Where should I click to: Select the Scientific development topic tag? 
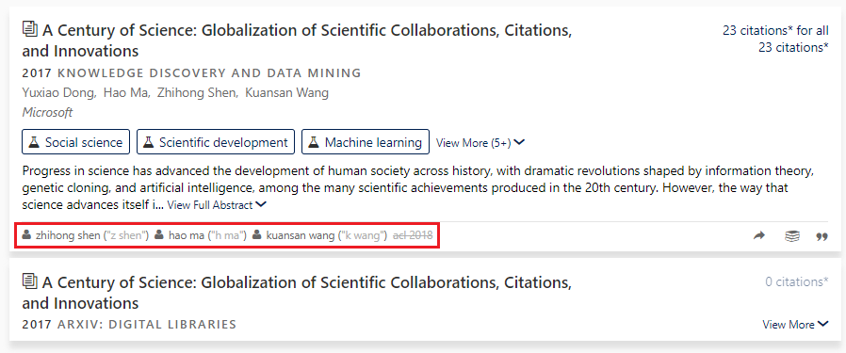coord(216,142)
